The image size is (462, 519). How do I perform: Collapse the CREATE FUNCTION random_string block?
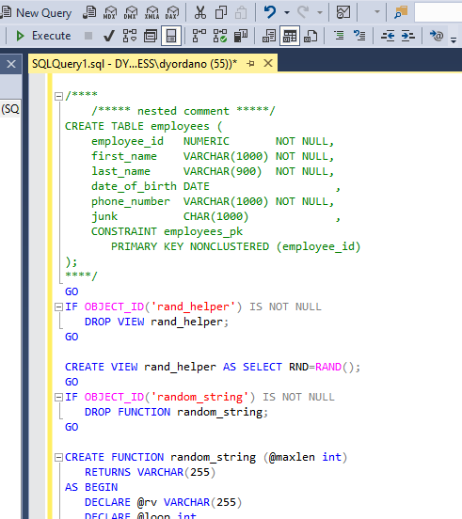(x=58, y=458)
